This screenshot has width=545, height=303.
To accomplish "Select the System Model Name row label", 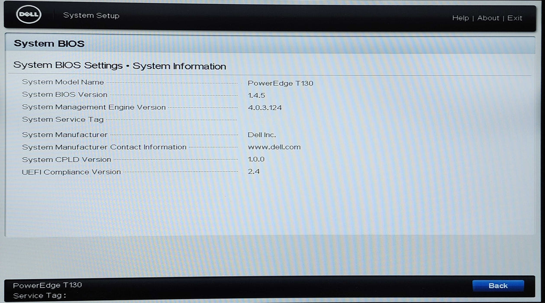I will [x=63, y=82].
